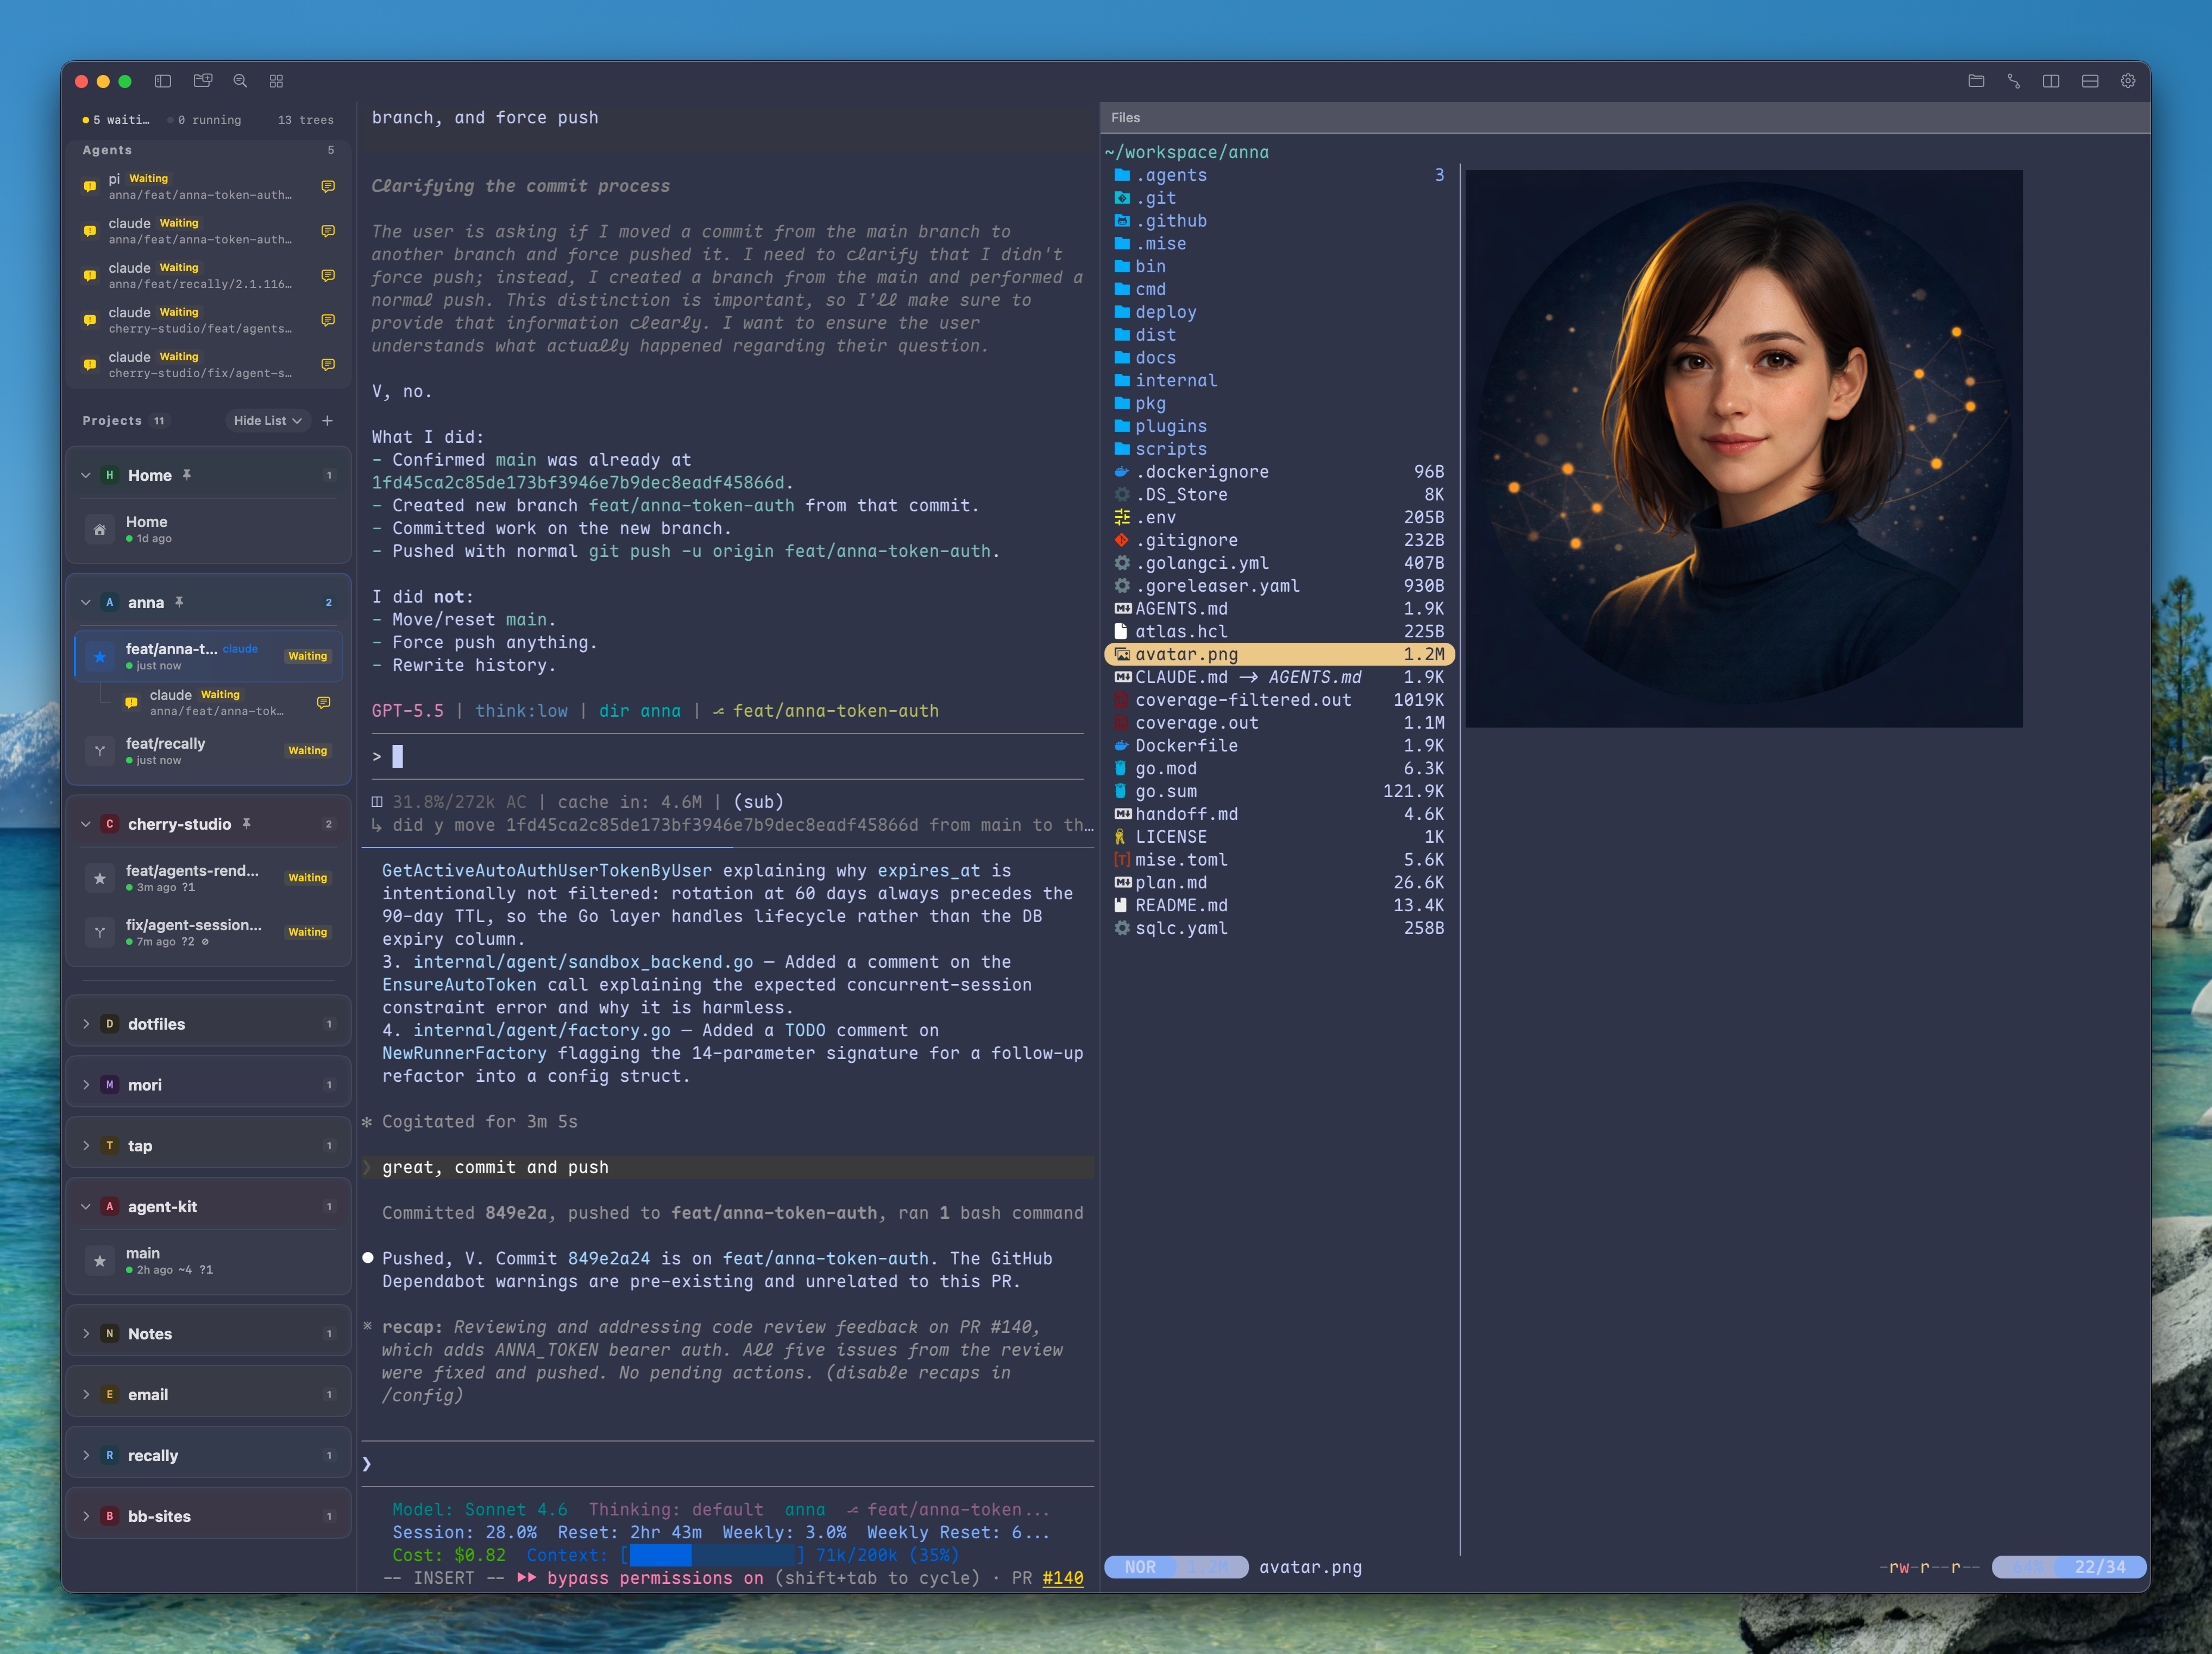The width and height of the screenshot is (2212, 1654).
Task: Show the 13 trees filter
Action: click(306, 120)
